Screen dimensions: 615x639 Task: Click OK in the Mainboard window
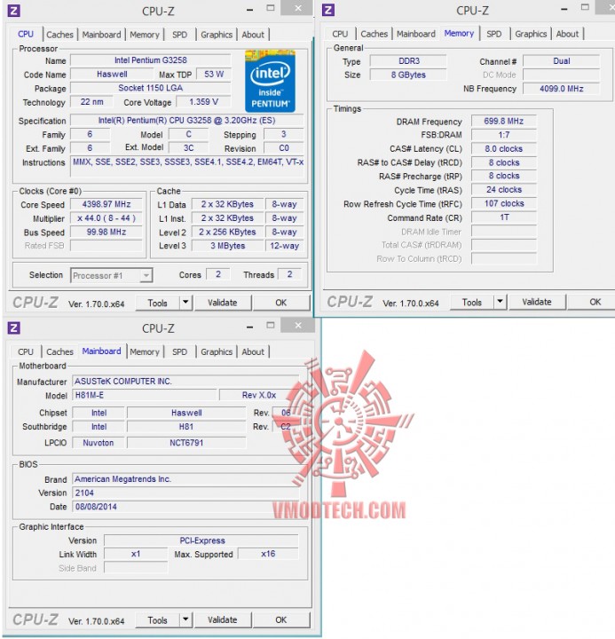280,619
